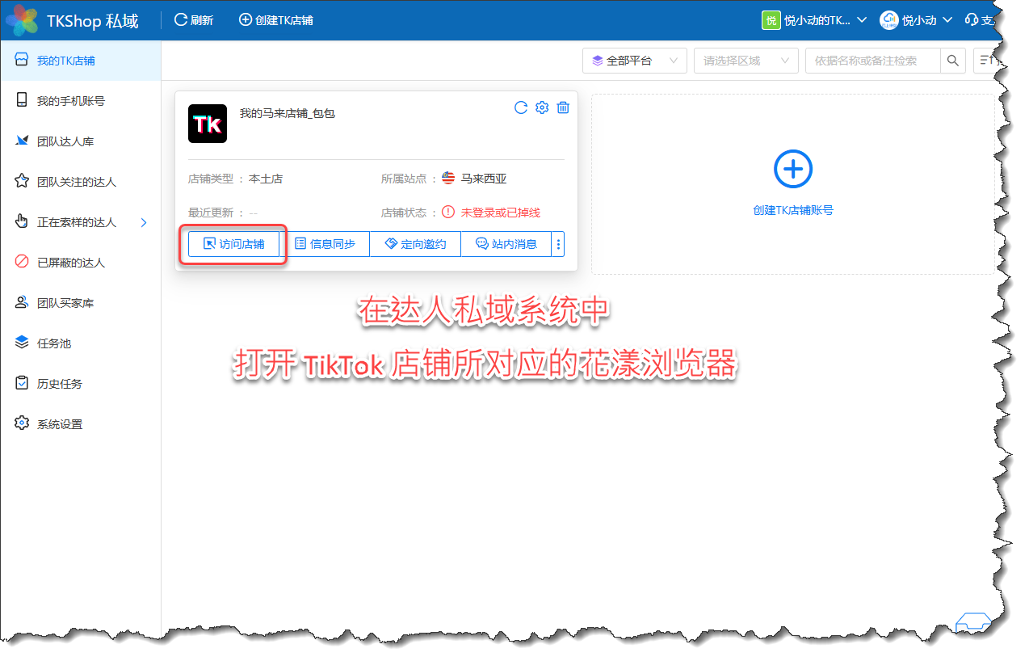Open 任务池 in the sidebar
The height and width of the screenshot is (661, 1029).
(81, 343)
